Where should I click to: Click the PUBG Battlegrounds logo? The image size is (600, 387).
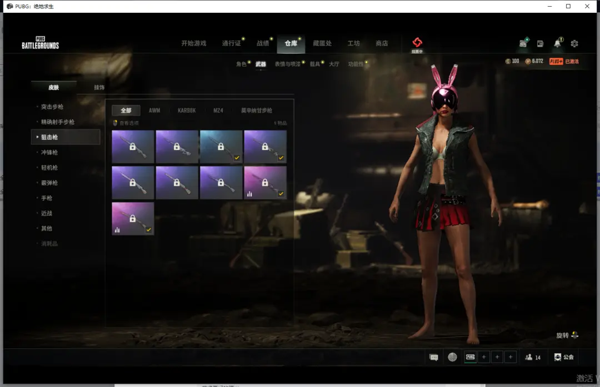(40, 43)
